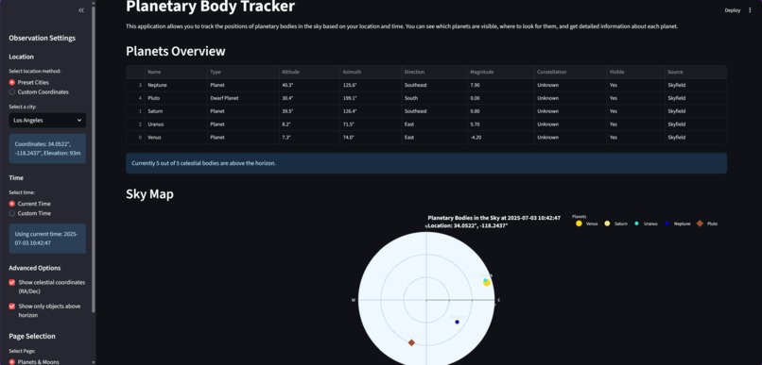Sort table by Source column header
The image size is (762, 365).
(x=696, y=72)
